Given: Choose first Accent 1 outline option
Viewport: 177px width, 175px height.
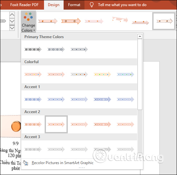Looking at the screenshot, I should coord(33,99).
